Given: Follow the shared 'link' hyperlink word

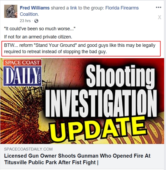Looking at the screenshot, I should coord(73,8).
